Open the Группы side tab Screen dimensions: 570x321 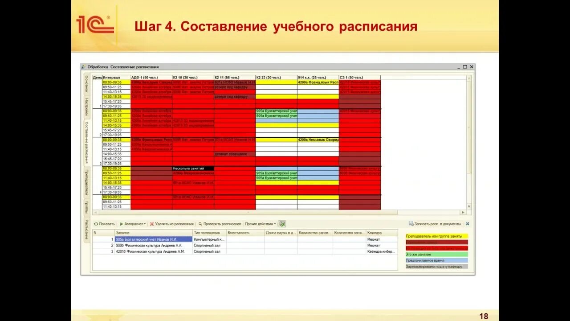point(87,207)
